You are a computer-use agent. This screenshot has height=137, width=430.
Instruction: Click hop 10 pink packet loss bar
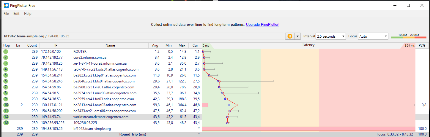click(205, 105)
